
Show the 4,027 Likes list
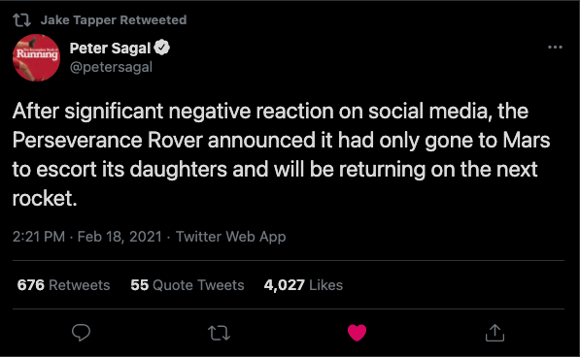[x=303, y=285]
